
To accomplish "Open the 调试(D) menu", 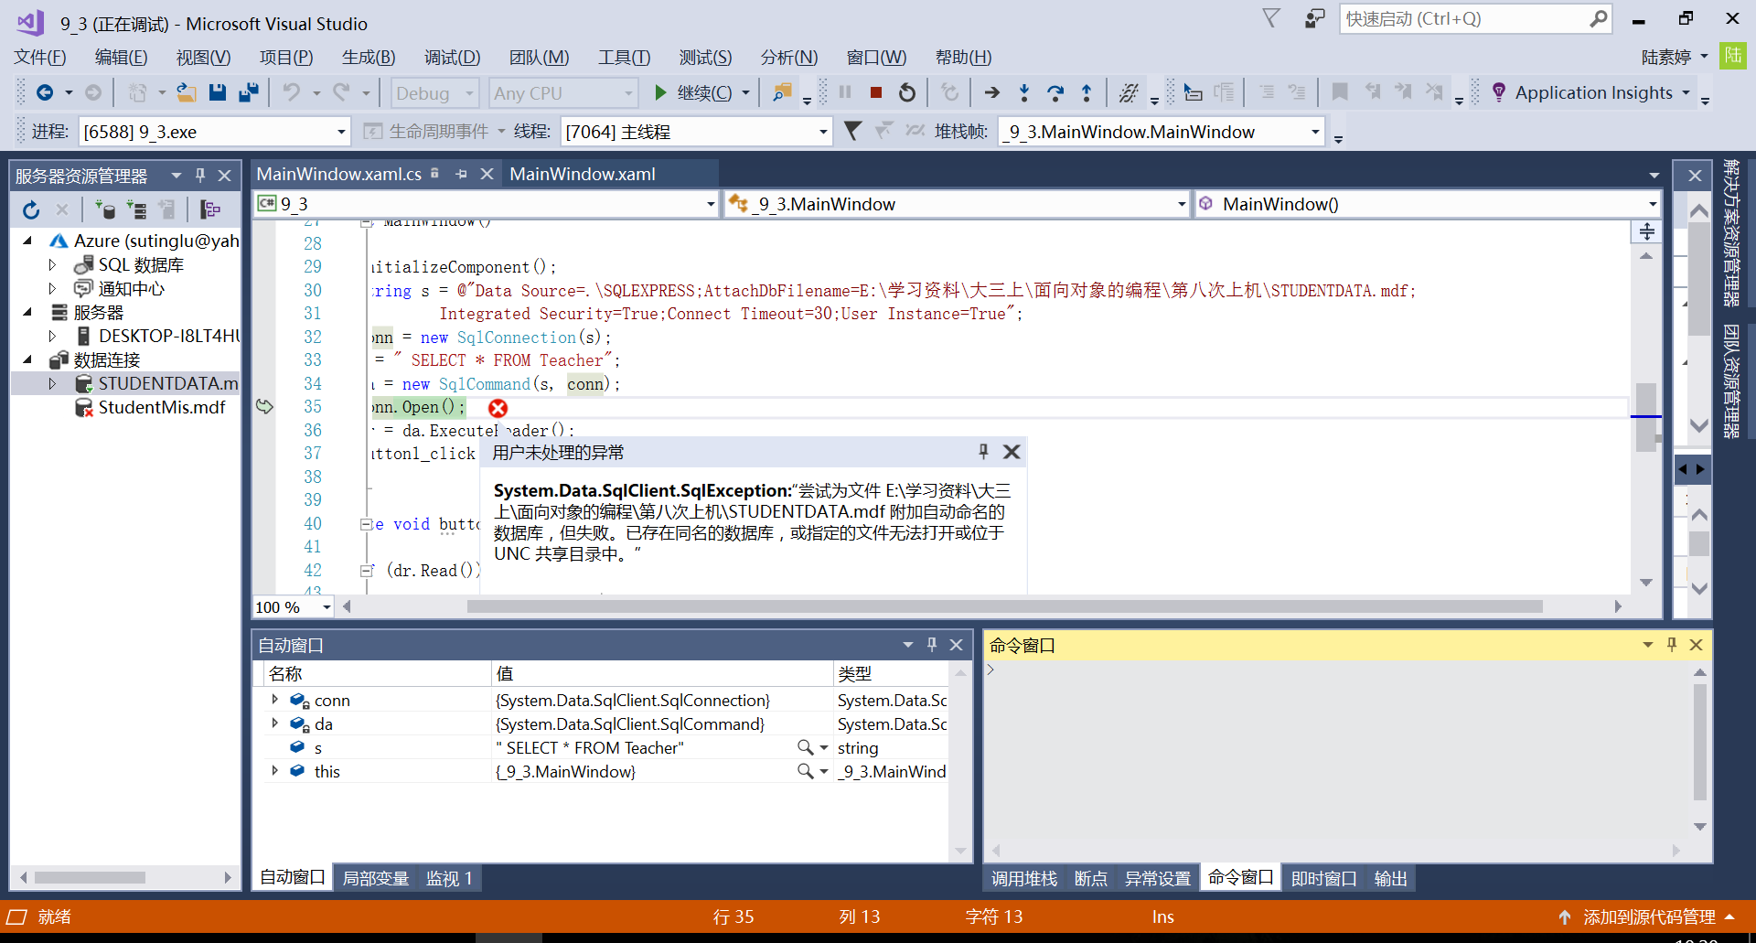I will point(452,58).
